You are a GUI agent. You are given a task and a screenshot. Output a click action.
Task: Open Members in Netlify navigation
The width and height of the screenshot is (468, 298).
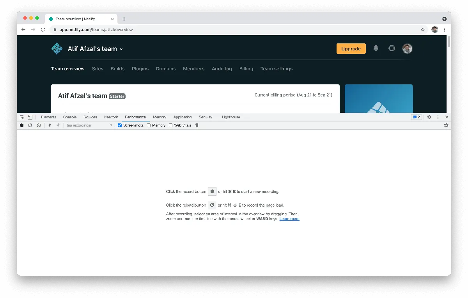coord(194,69)
